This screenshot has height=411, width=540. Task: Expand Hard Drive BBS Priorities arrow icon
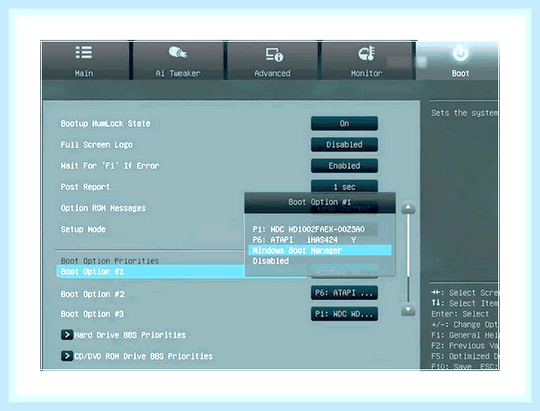tap(67, 335)
